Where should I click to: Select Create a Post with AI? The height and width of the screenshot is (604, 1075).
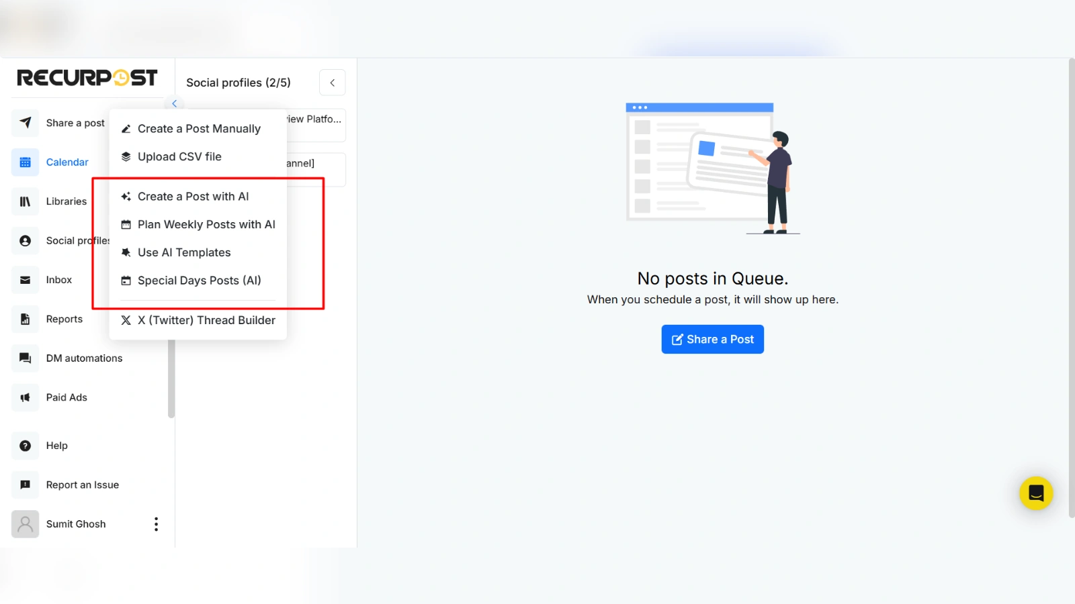click(193, 197)
